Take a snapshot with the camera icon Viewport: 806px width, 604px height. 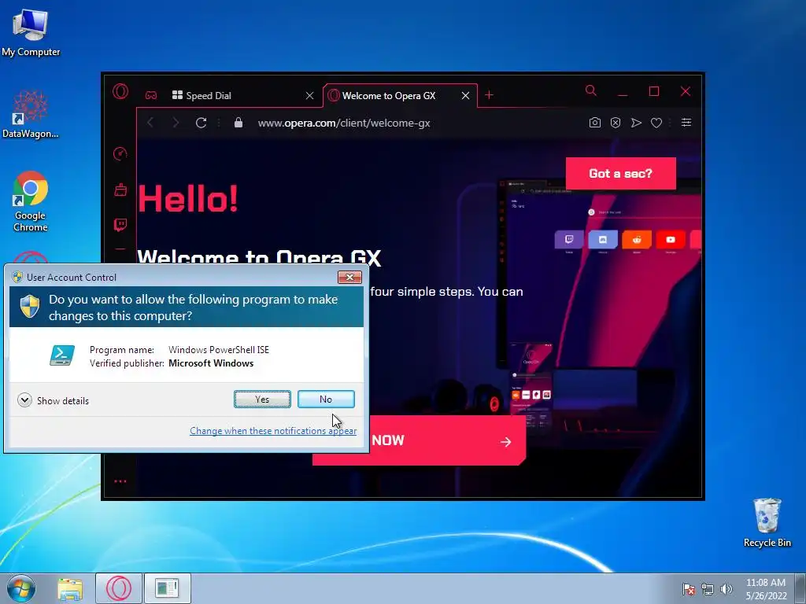pyautogui.click(x=595, y=123)
